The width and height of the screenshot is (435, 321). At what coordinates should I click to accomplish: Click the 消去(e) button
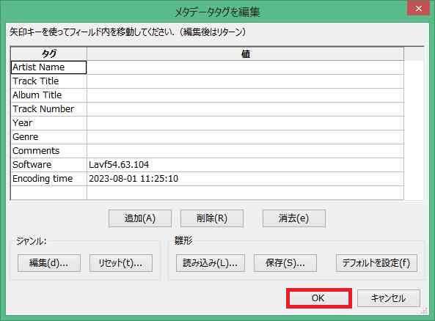(294, 218)
